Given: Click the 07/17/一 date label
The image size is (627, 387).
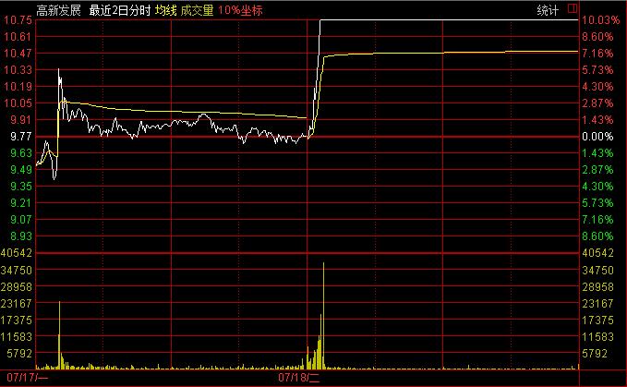Looking at the screenshot, I should pos(27,377).
